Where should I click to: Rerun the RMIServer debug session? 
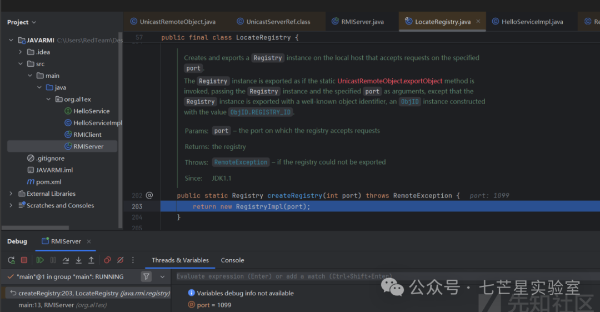point(11,260)
